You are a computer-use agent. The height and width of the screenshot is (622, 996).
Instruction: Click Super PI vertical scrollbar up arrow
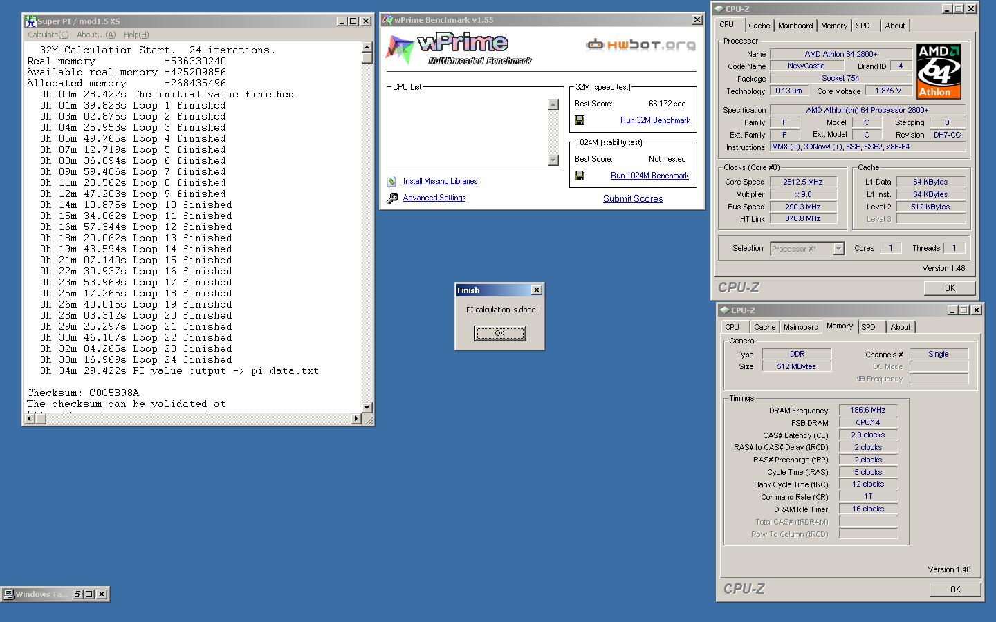pos(367,48)
